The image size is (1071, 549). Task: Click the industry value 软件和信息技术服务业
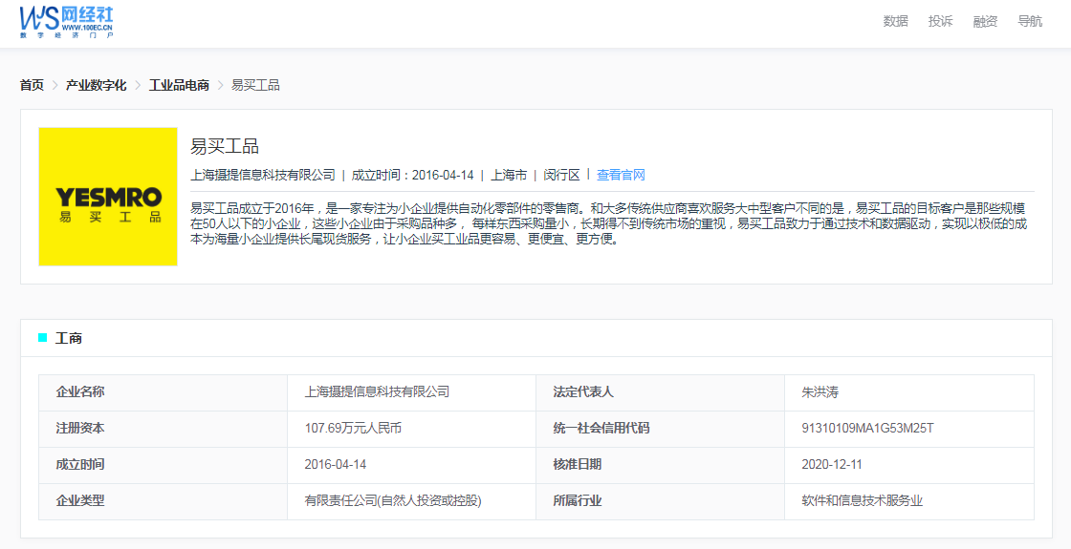862,500
